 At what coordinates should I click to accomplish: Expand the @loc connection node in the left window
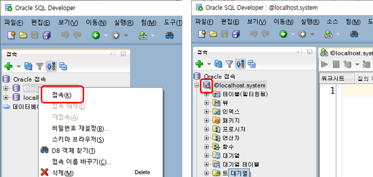(6, 88)
